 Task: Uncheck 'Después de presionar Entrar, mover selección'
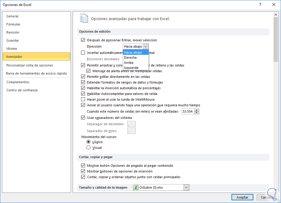click(83, 40)
